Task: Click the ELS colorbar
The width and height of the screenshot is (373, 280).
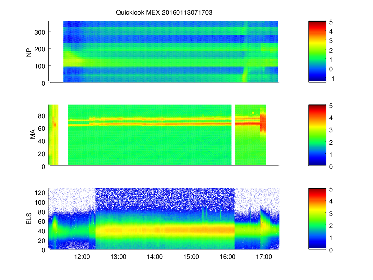Action: coord(317,219)
